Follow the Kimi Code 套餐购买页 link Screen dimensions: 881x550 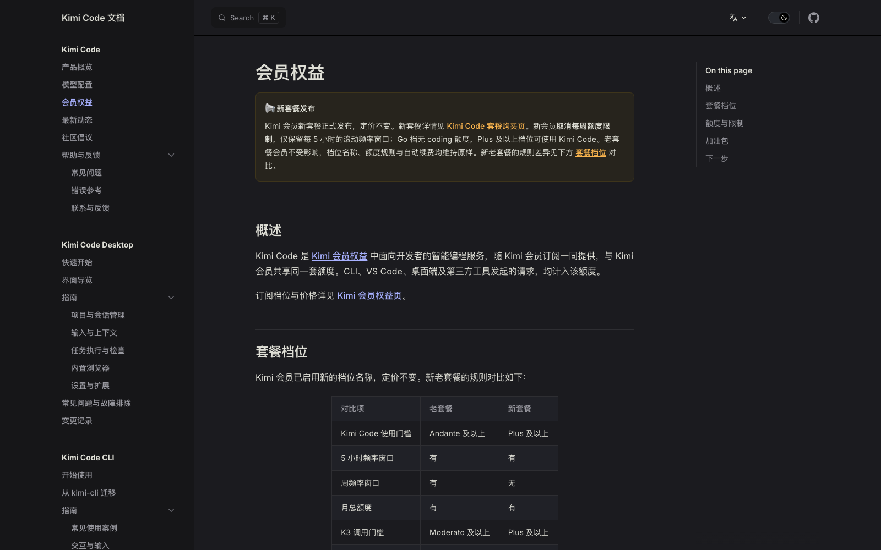[486, 126]
